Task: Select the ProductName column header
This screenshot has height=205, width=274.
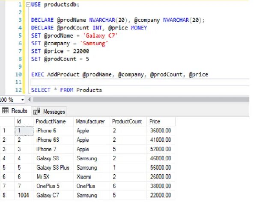Action: coord(53,121)
